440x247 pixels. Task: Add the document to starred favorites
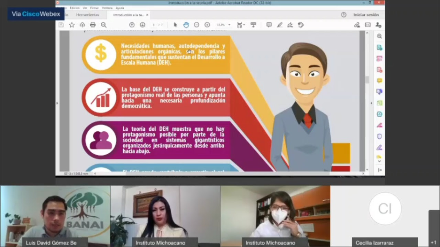[x=72, y=25]
